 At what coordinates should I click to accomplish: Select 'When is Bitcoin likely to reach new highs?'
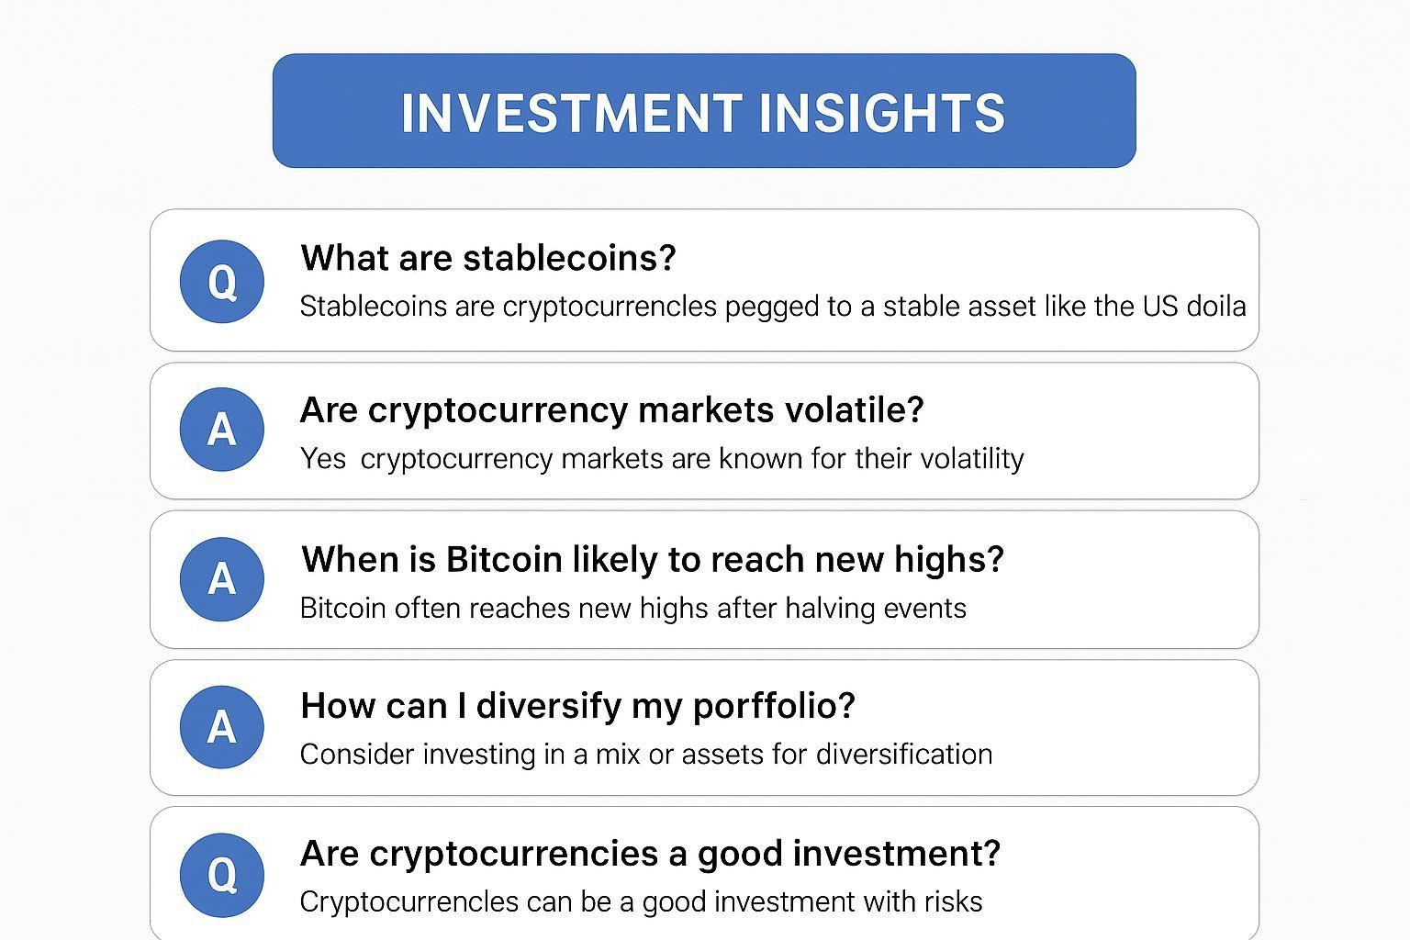tap(652, 559)
